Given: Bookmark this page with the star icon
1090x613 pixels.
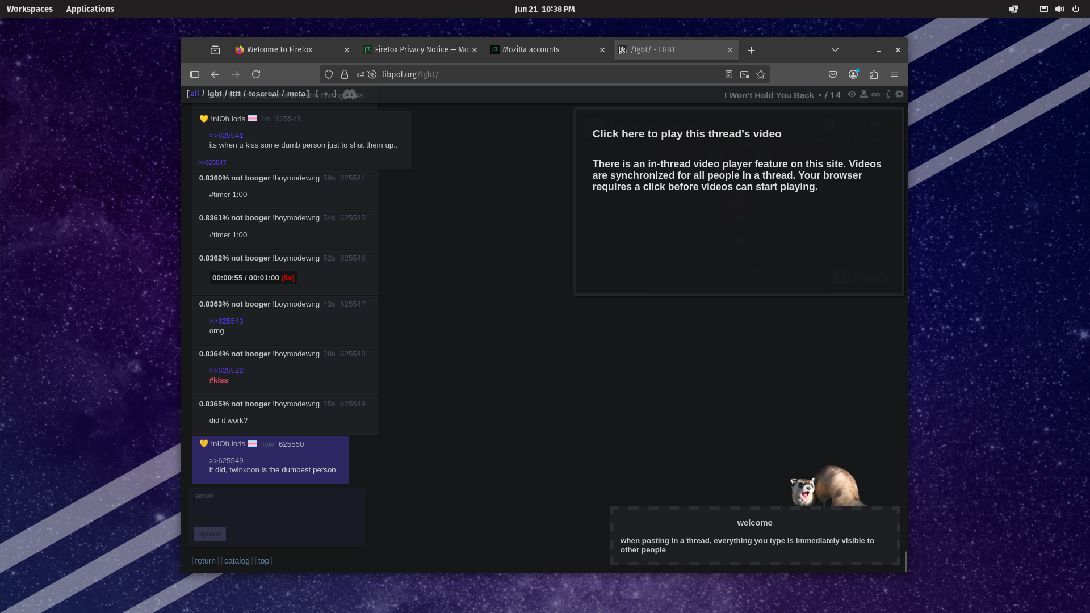Looking at the screenshot, I should pyautogui.click(x=761, y=74).
